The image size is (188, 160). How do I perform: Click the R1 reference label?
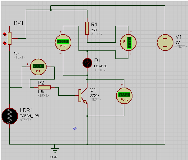(x=94, y=24)
